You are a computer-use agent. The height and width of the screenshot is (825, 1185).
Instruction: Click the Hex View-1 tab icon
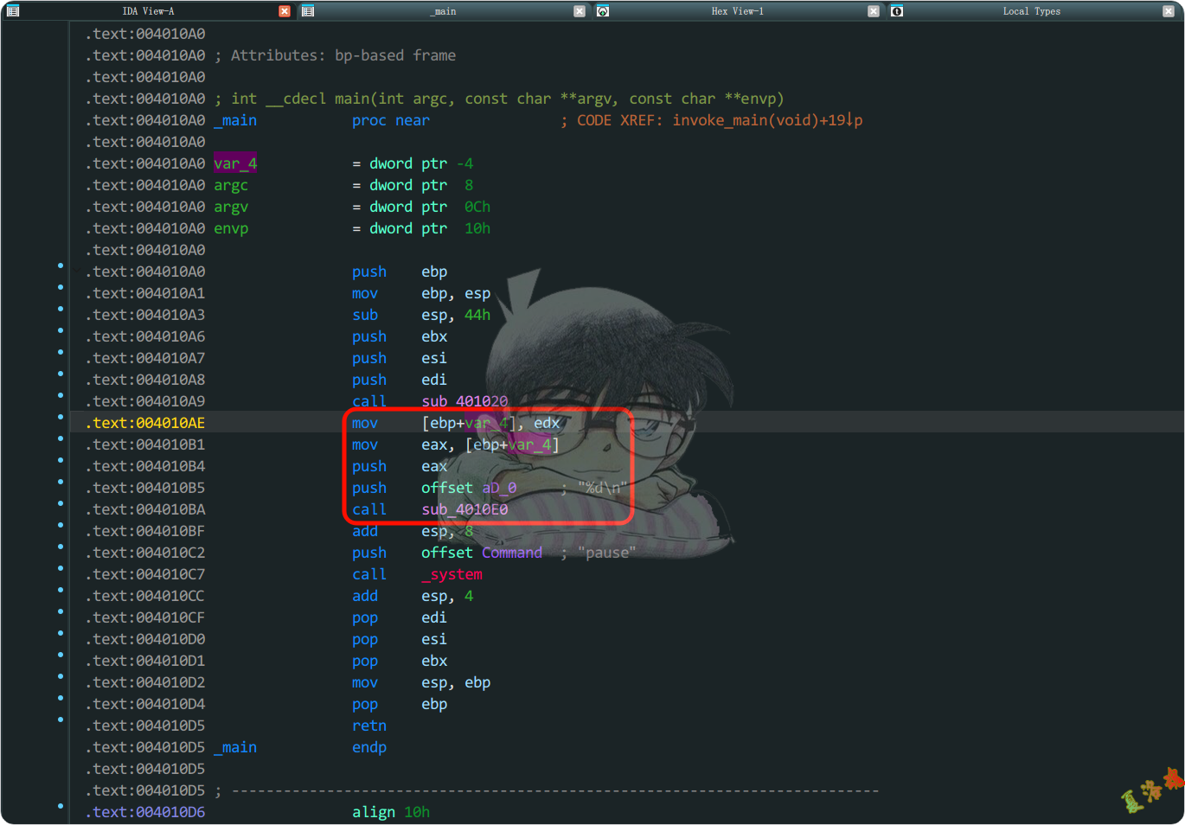[x=603, y=11]
